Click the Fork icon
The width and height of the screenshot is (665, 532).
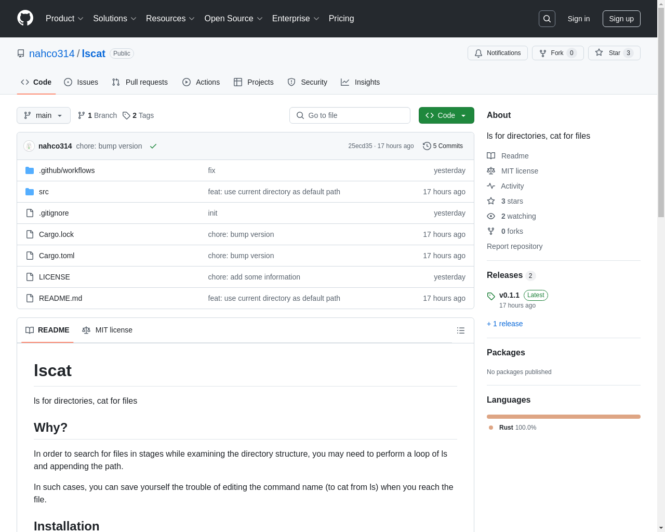[543, 53]
